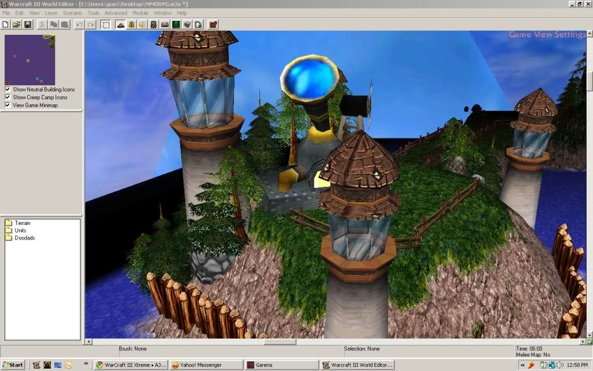Screen dimensions: 593x371
Task: Open the Window menu
Action: (x=163, y=13)
